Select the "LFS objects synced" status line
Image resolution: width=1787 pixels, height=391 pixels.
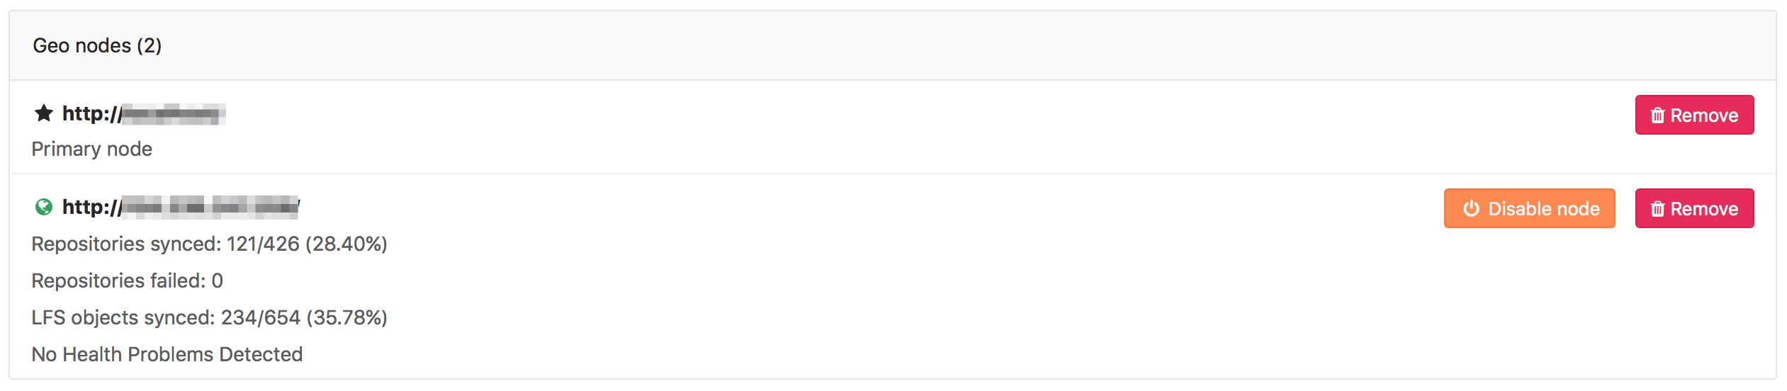123,317
